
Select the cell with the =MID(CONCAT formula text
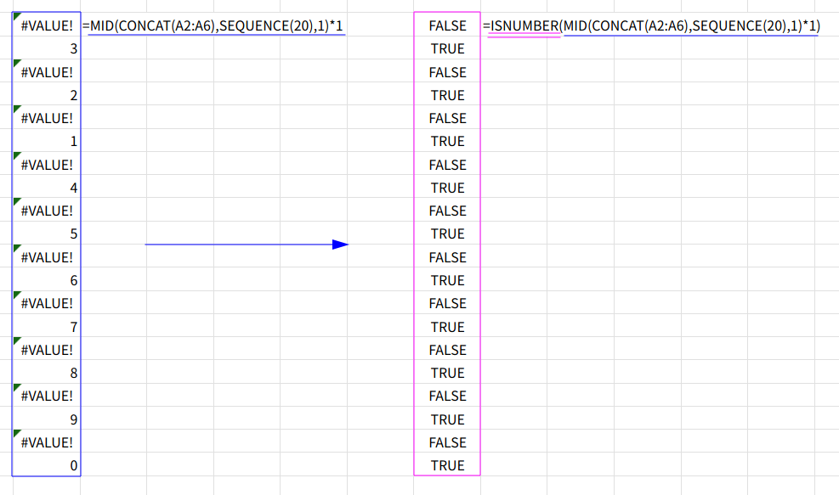coord(213,26)
